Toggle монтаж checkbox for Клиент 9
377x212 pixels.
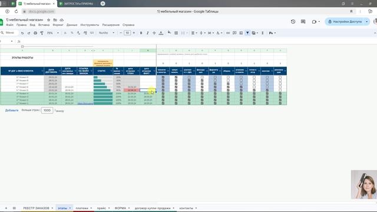[x=267, y=77]
